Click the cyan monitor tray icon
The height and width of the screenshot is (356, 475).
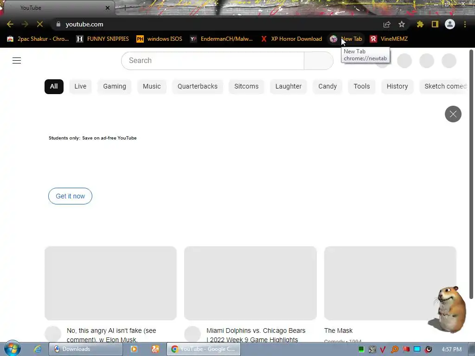(x=417, y=350)
